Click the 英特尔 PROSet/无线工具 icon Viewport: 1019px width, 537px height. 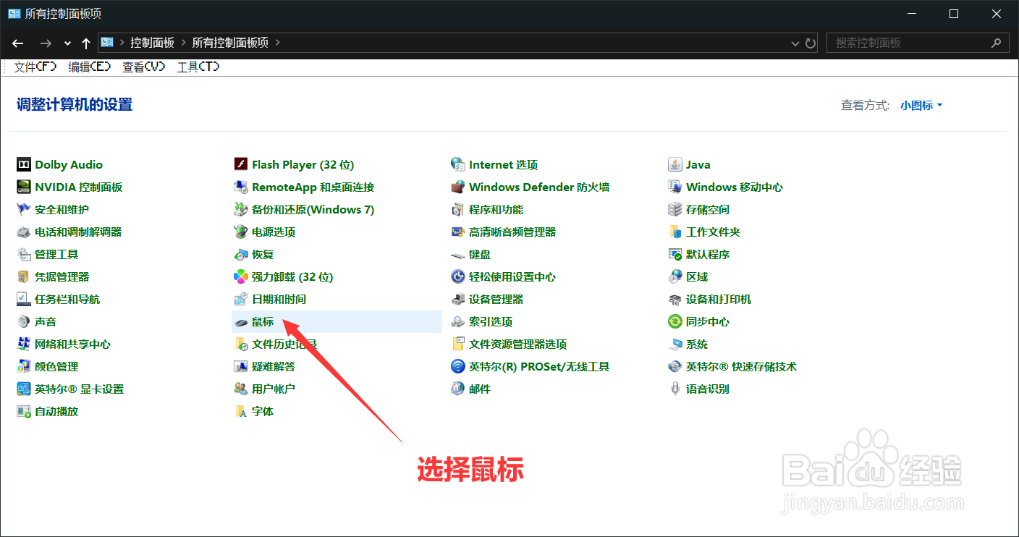pyautogui.click(x=457, y=366)
